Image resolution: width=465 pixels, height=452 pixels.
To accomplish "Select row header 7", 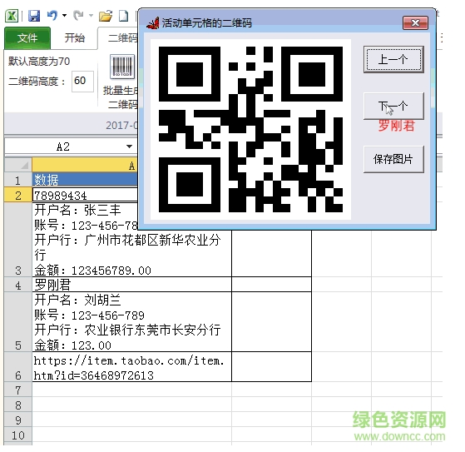I will click(18, 390).
